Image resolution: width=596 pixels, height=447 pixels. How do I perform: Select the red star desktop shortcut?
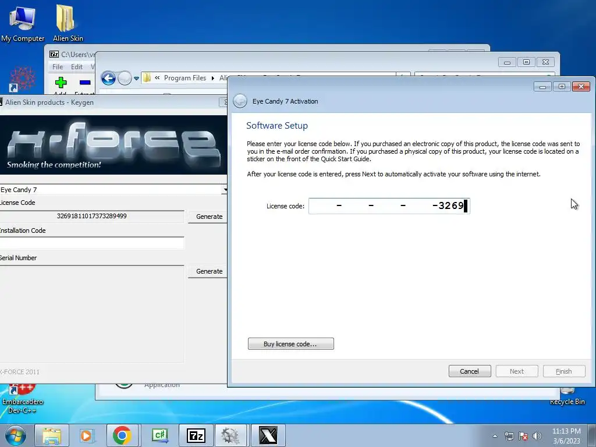pos(23,79)
